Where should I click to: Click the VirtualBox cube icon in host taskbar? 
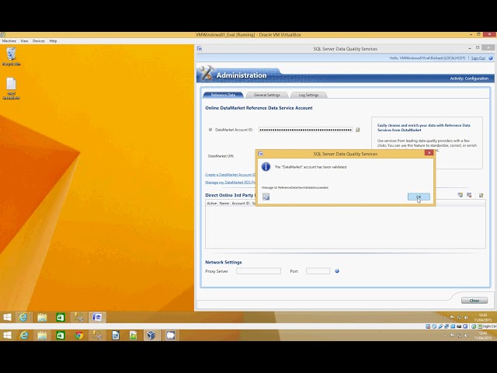[x=151, y=335]
